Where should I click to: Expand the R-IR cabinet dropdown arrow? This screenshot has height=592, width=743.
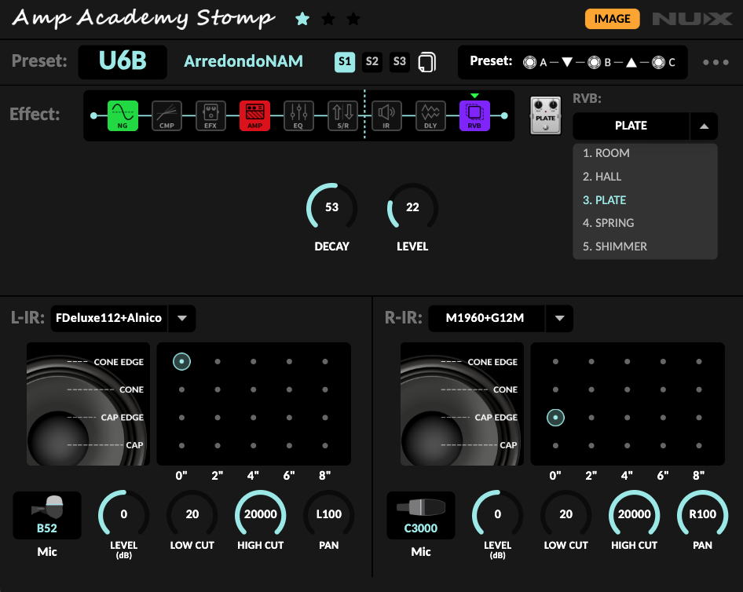click(560, 318)
